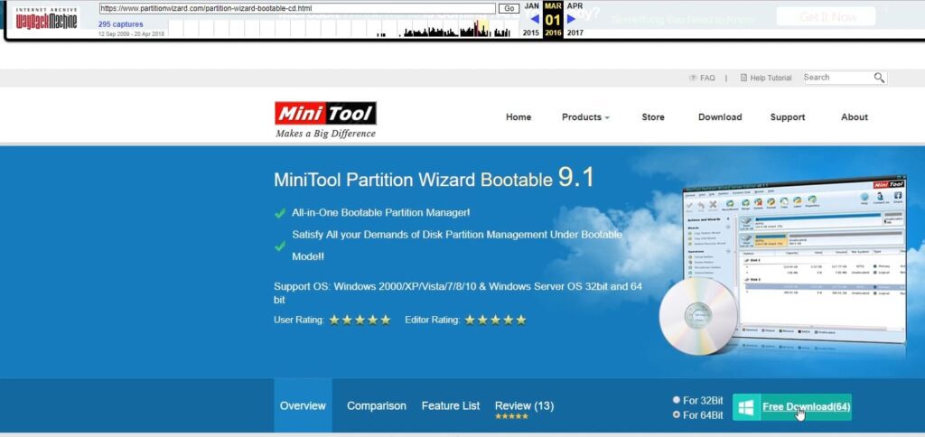Click the Wayback Machine URL field
The height and width of the screenshot is (437, 925).
click(297, 9)
